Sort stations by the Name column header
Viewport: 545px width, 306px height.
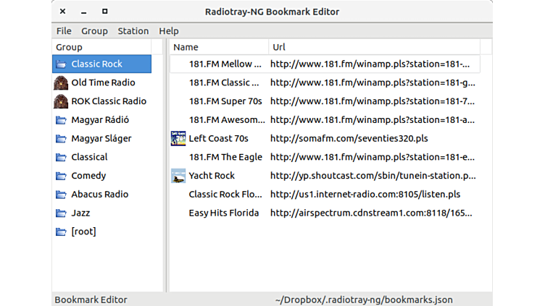tap(218, 48)
